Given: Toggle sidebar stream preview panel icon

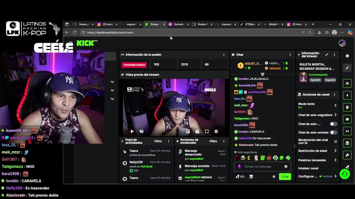Looking at the screenshot, I should tap(347, 83).
